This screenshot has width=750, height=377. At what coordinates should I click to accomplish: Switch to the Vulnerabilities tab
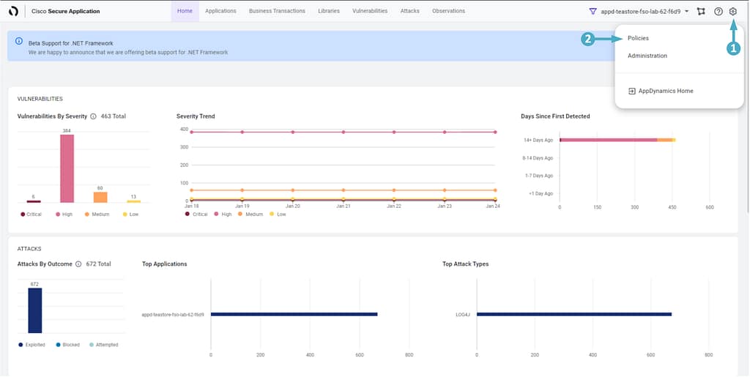[x=369, y=12]
